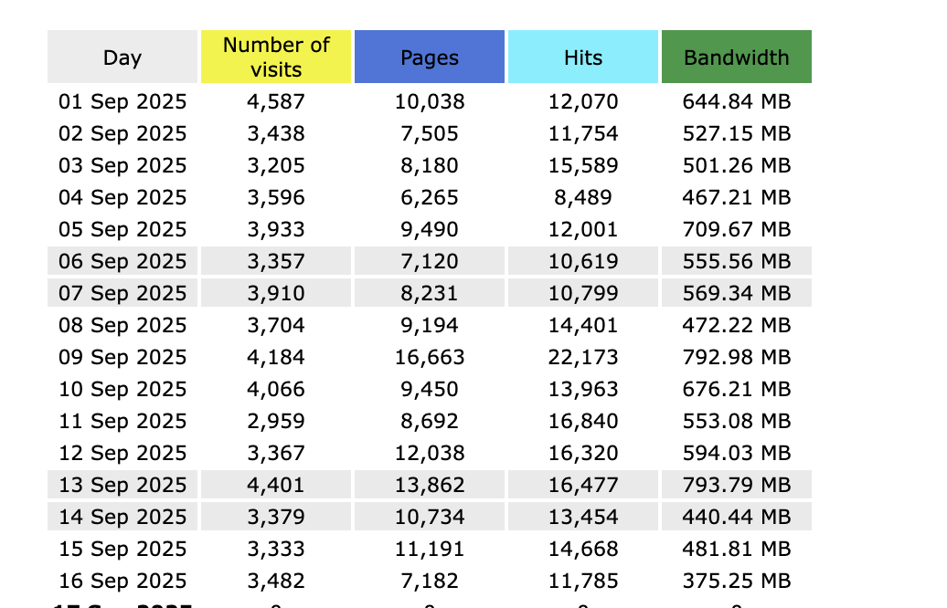Click visits value 2,959

coord(276,421)
